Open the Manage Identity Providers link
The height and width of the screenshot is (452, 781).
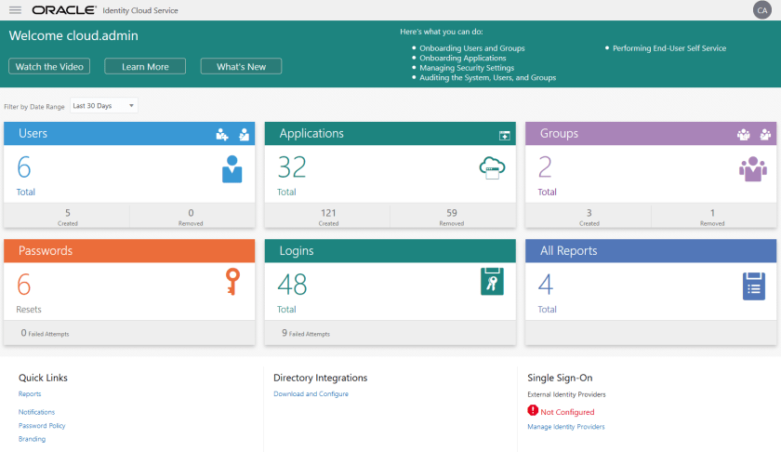(x=565, y=427)
